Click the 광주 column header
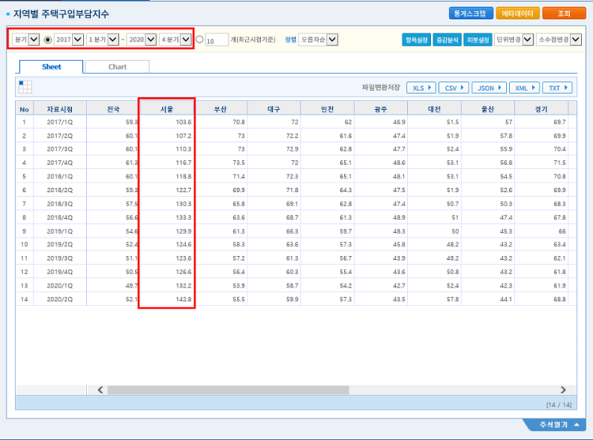The width and height of the screenshot is (593, 440). tap(381, 109)
